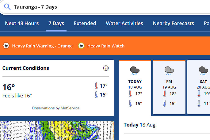Screen dimensions: 210x140
Task: Select the FRI 19 AUG forecast card
Action: pos(169,87)
